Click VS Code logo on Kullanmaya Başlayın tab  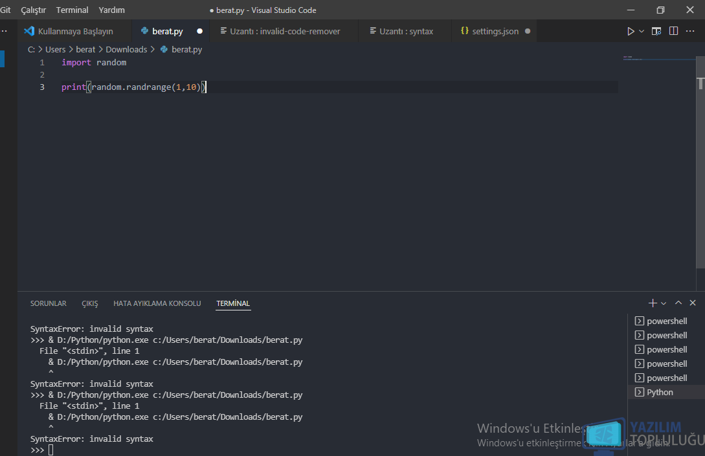click(x=29, y=31)
